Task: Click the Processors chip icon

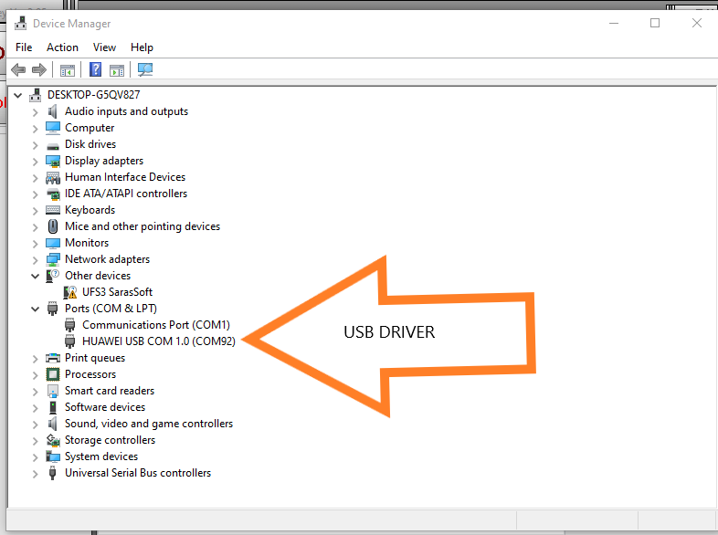Action: coord(53,374)
